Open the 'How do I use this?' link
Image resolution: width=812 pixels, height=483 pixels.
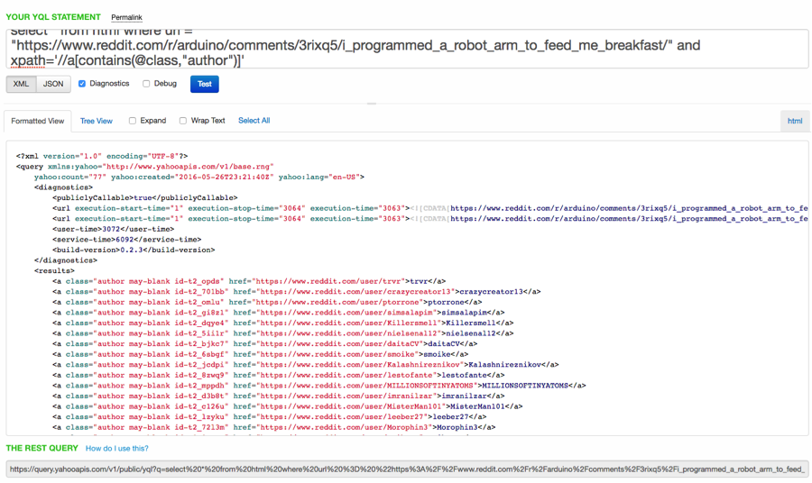point(117,449)
